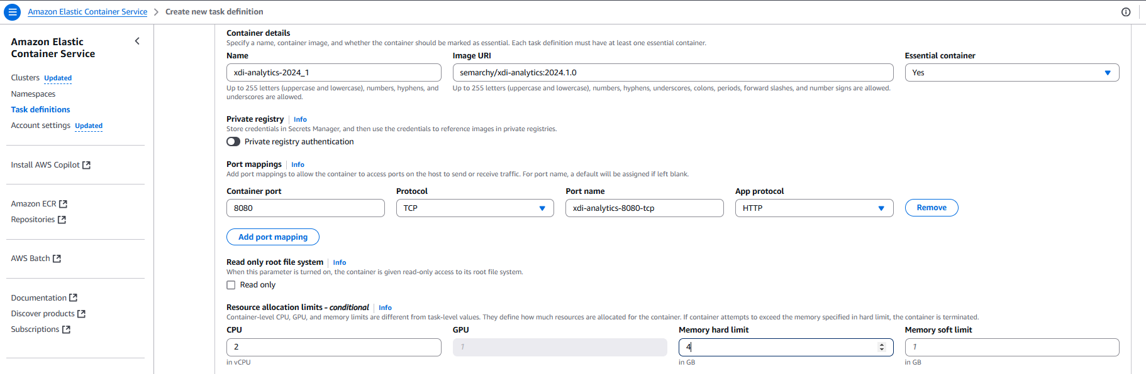Adjust Memory hard limit stepper arrows
Image resolution: width=1146 pixels, height=374 pixels.
coord(882,347)
